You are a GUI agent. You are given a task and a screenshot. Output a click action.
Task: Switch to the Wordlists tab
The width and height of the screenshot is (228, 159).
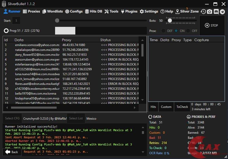tap(53, 12)
